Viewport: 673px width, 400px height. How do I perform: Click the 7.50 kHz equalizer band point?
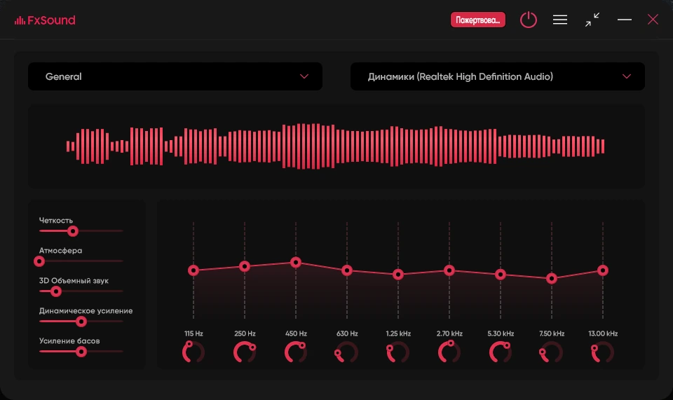coord(552,279)
